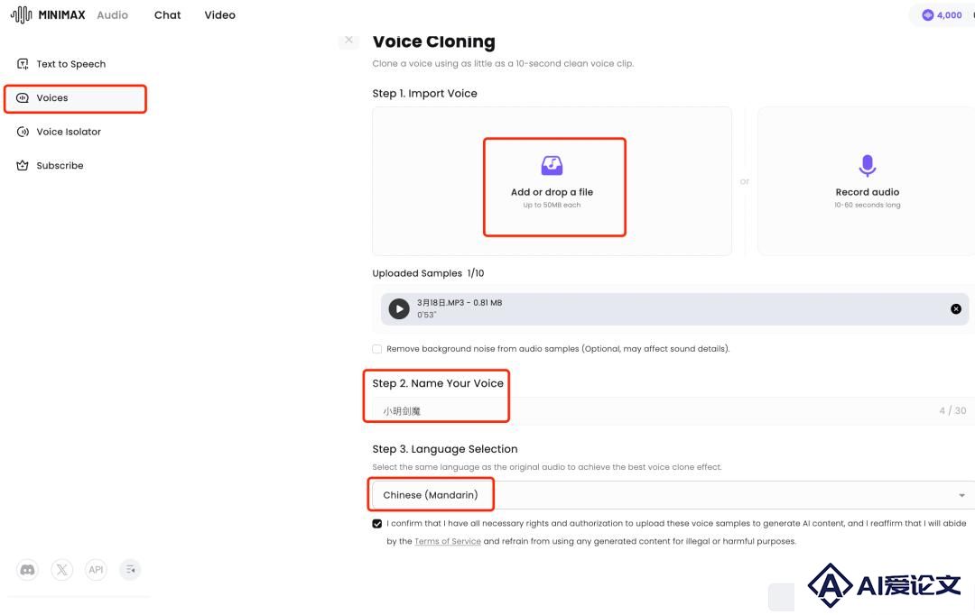The height and width of the screenshot is (615, 975).
Task: Switch to the Video tab
Action: [x=219, y=15]
